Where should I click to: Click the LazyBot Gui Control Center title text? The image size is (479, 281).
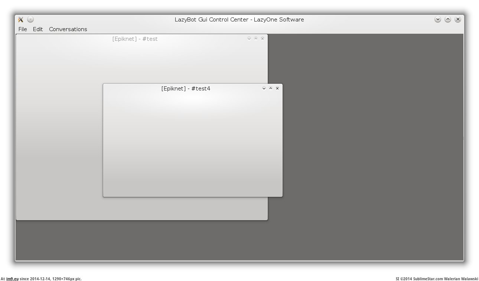[239, 20]
